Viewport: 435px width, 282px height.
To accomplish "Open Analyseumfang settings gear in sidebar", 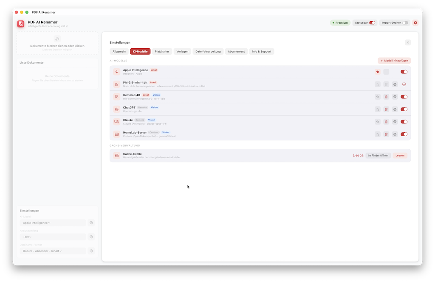I will click(x=91, y=237).
